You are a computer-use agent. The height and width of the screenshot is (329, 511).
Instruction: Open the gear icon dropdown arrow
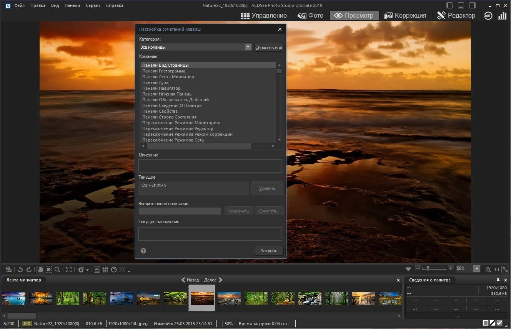point(87,270)
